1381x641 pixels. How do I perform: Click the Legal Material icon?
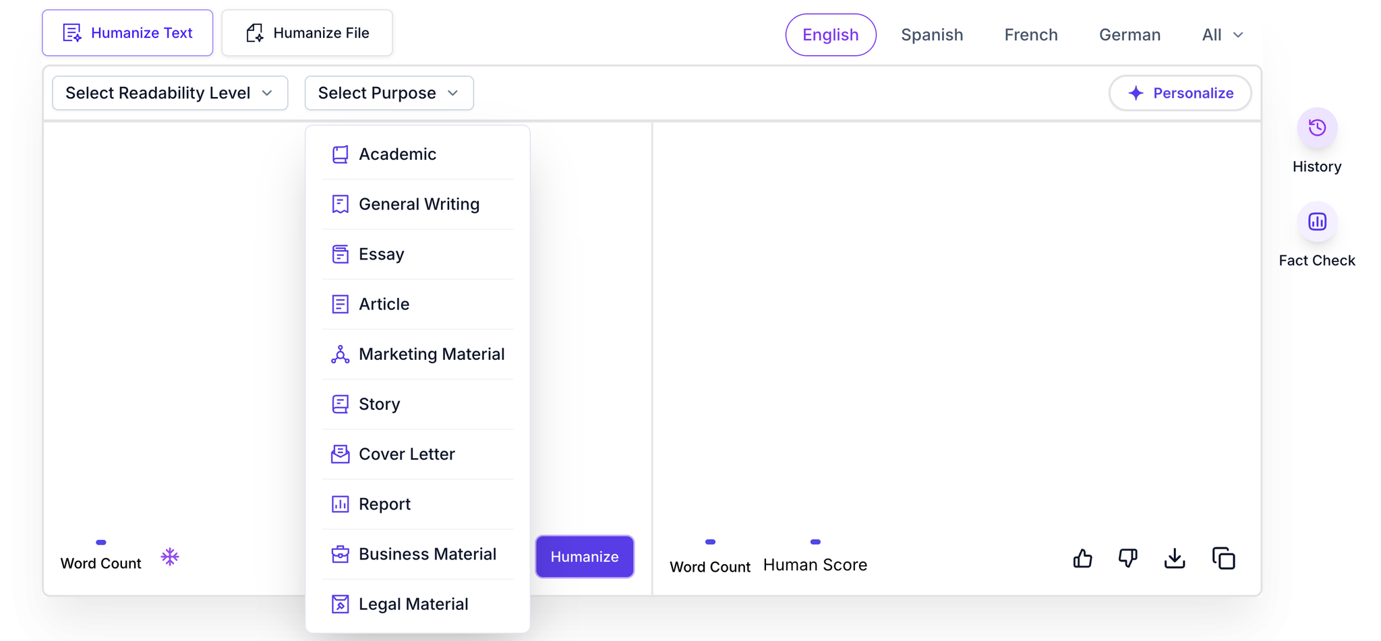[x=341, y=604]
